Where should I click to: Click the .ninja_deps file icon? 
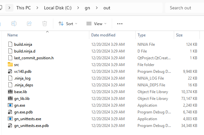[10, 85]
